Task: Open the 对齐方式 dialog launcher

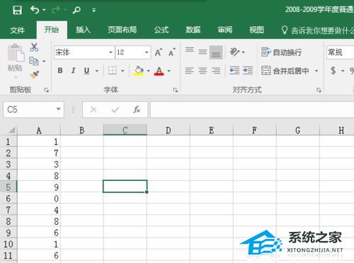Action: tap(319, 90)
